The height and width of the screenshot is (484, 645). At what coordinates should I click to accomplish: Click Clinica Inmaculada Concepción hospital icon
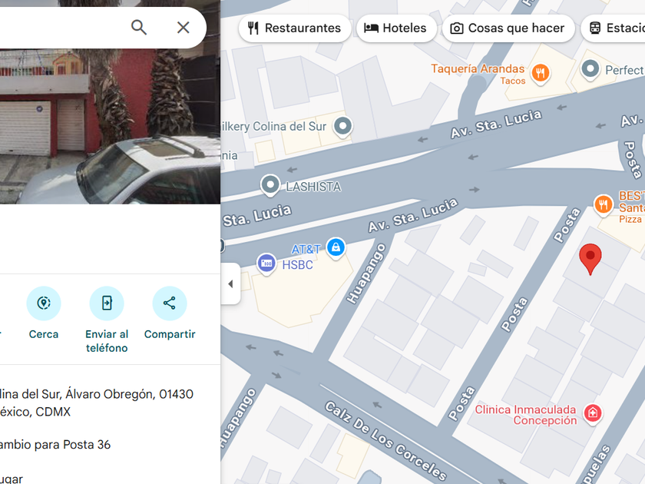coord(593,413)
